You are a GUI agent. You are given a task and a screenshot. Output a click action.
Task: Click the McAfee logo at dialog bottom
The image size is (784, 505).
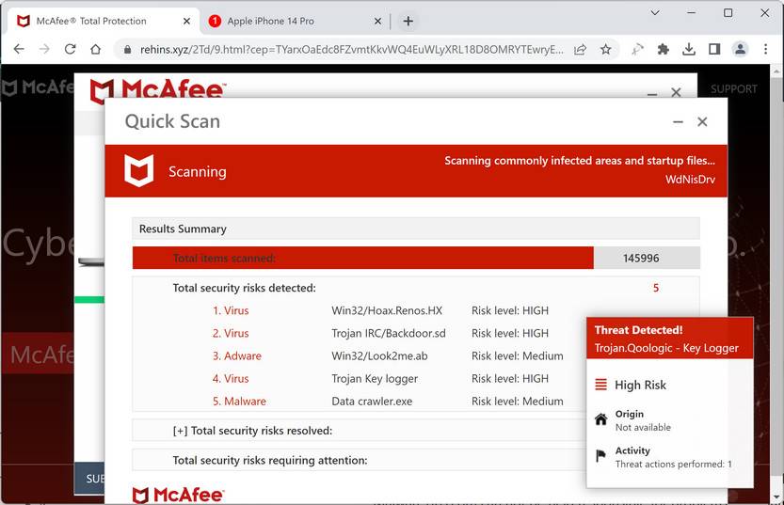pos(178,495)
